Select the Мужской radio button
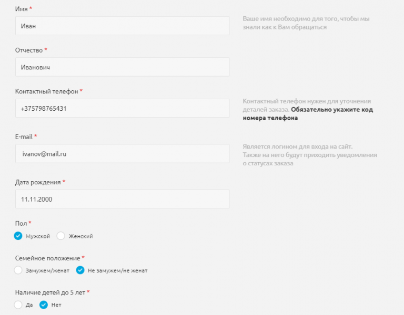 click(18, 236)
